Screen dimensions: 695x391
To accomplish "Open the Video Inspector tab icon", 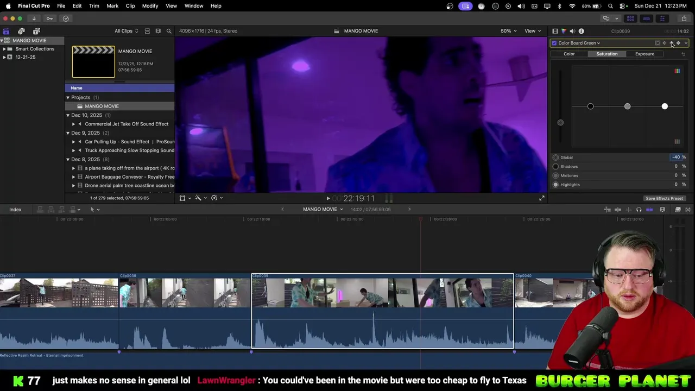I will [x=555, y=31].
